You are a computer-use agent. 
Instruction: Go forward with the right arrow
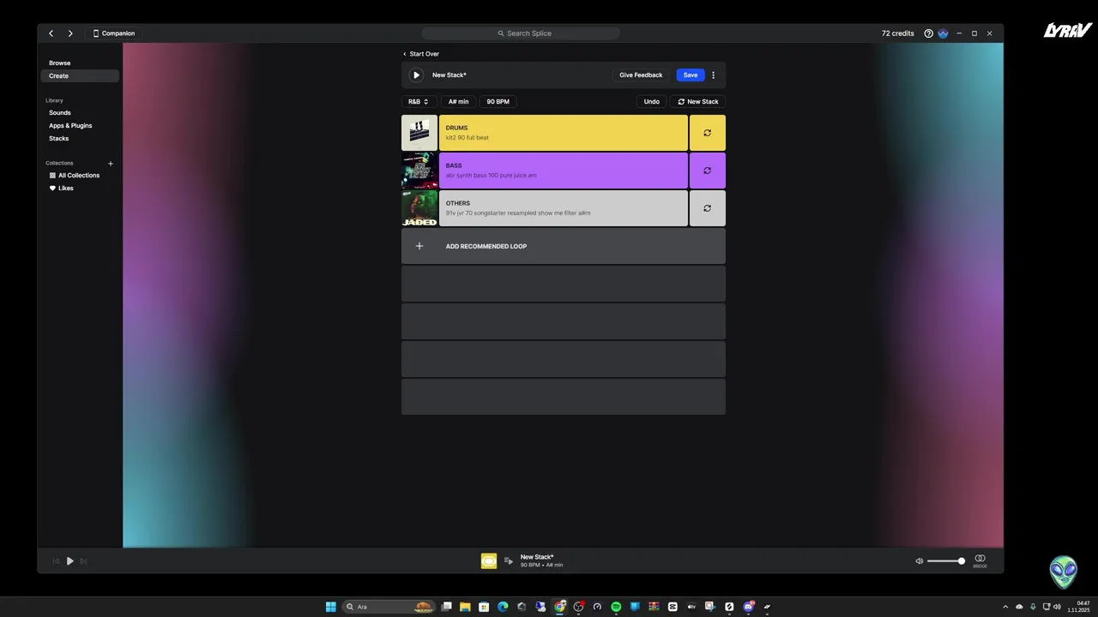[x=70, y=33]
